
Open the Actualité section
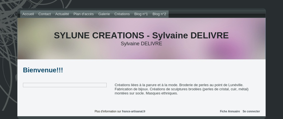click(62, 14)
